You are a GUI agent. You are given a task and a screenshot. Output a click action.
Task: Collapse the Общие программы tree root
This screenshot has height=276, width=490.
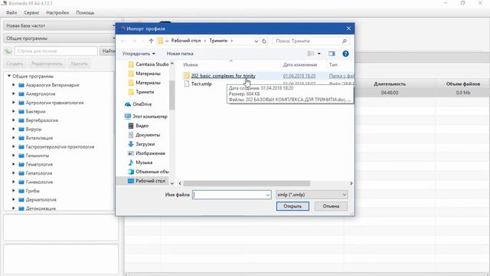(9, 76)
